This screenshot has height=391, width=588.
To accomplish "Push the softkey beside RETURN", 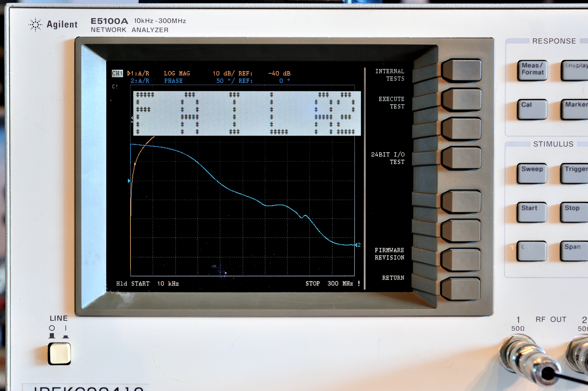I will coord(460,289).
